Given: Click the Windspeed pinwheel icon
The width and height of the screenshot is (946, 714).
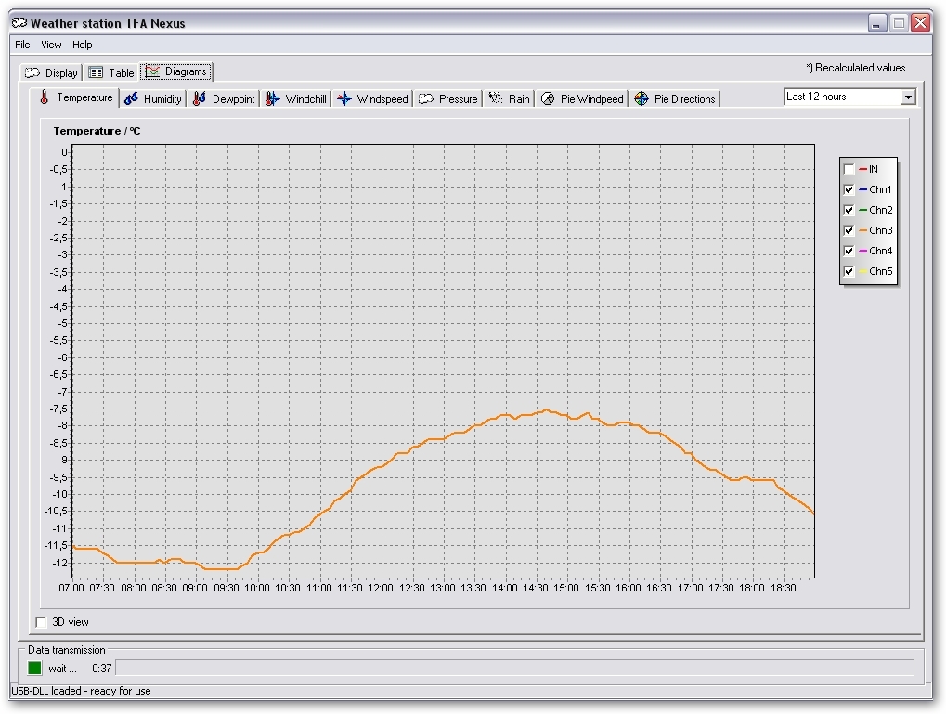Looking at the screenshot, I should pyautogui.click(x=344, y=98).
